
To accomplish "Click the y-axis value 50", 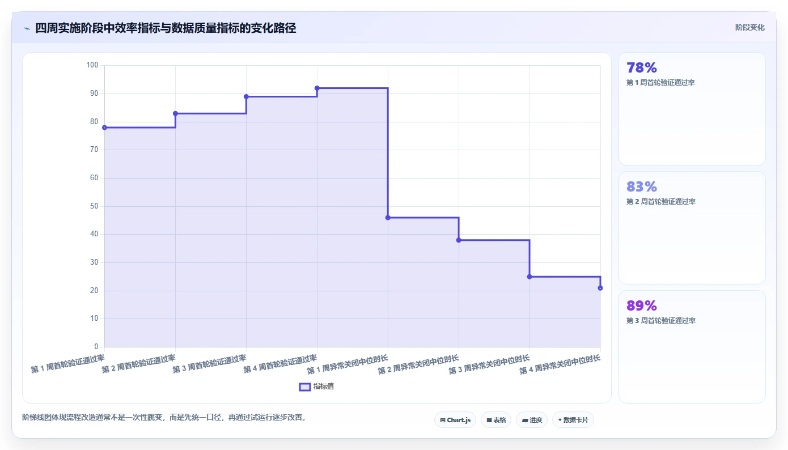I will click(94, 206).
